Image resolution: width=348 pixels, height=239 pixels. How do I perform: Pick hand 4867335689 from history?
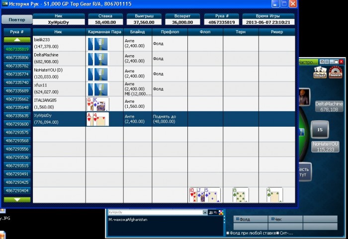pos(17,91)
